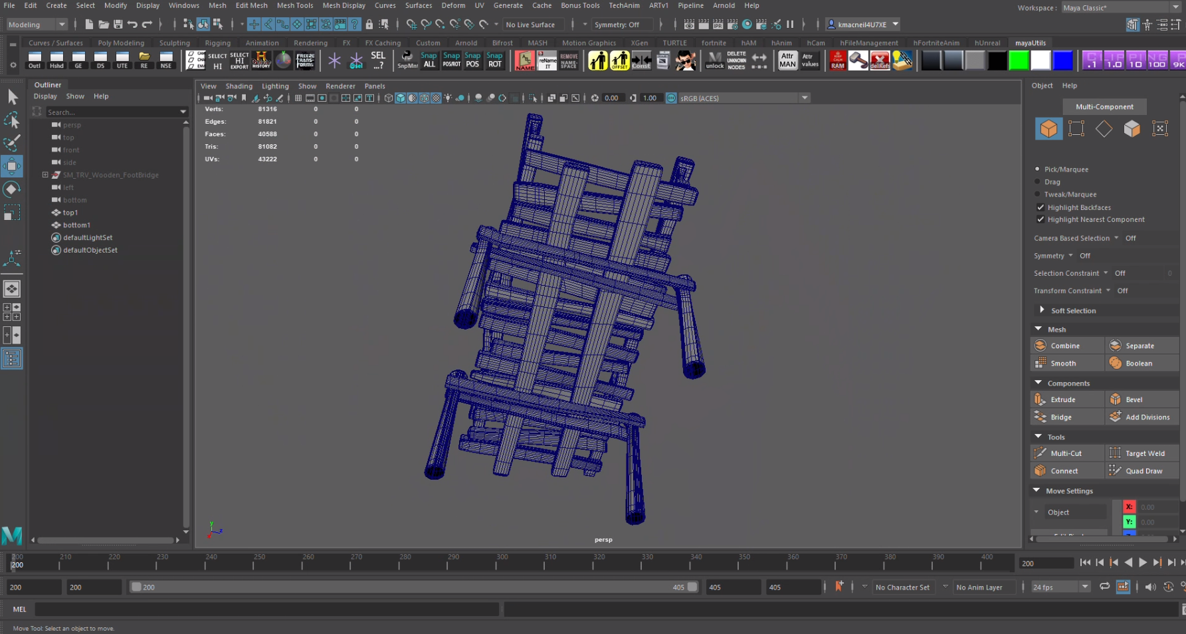
Task: Click the Boolean mesh icon
Action: (x=1116, y=364)
